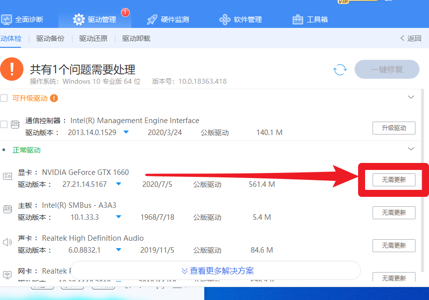Click the 升级驱动 upgrade button
The image size is (429, 300).
pos(394,128)
